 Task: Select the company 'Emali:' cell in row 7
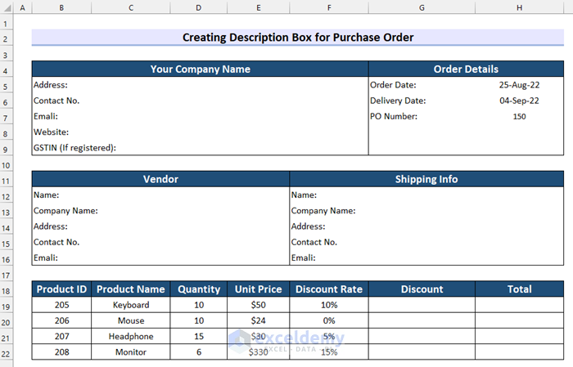[201, 116]
